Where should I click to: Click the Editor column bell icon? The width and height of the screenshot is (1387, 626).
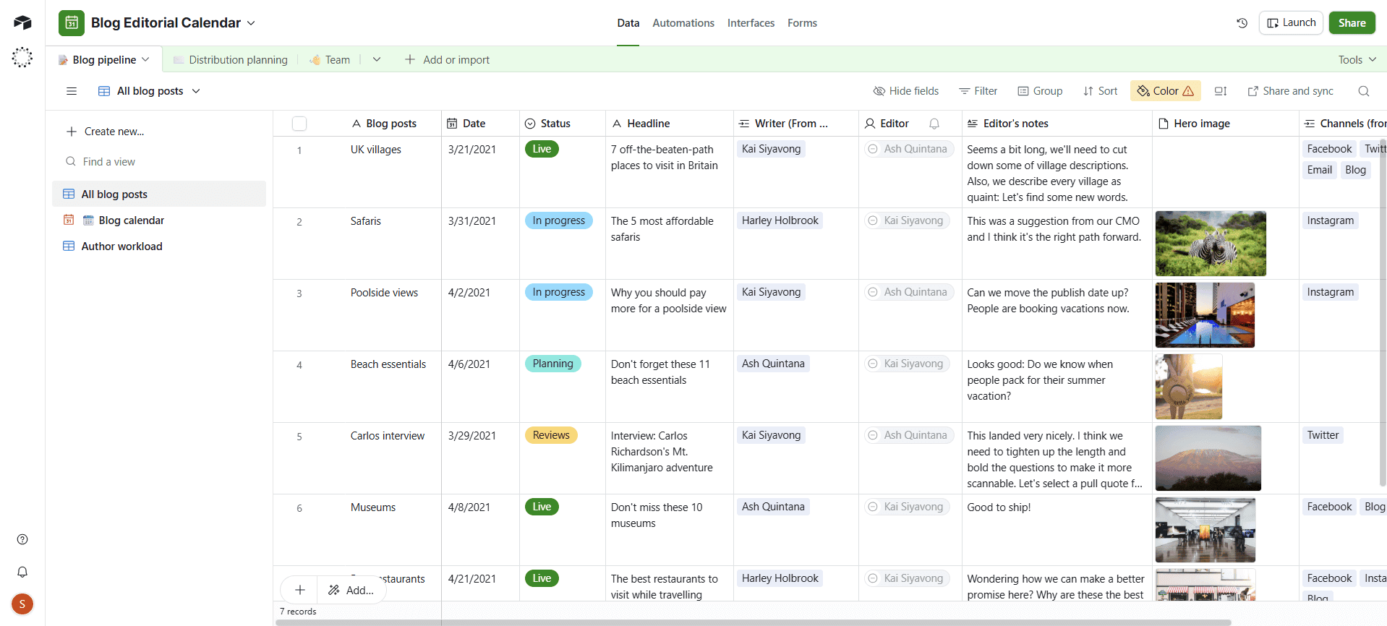coord(934,124)
